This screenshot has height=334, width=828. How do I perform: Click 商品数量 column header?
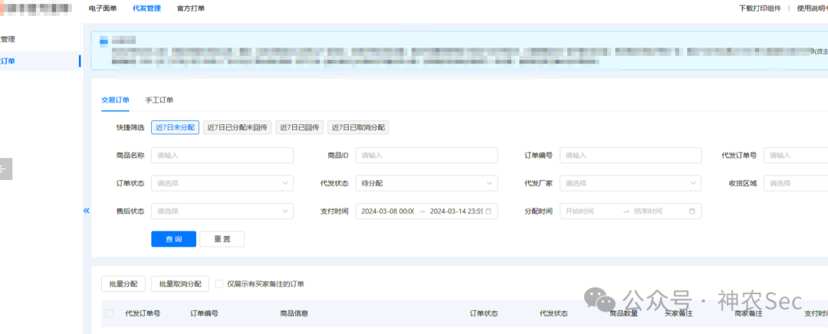click(623, 313)
